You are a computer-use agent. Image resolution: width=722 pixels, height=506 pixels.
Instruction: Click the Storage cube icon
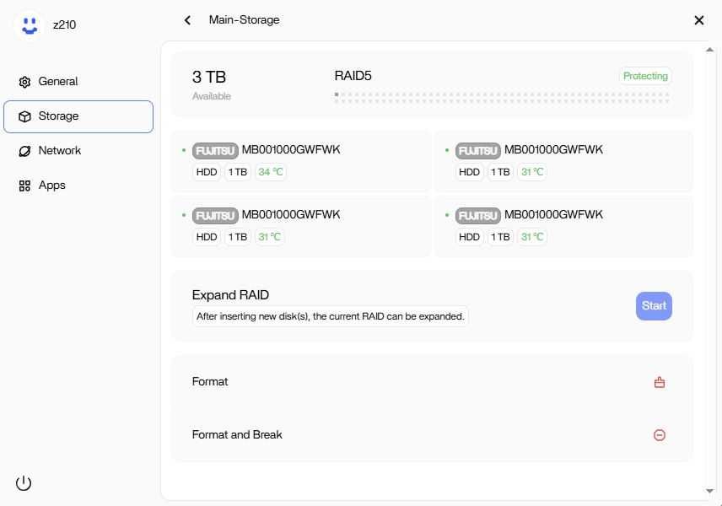tap(24, 116)
